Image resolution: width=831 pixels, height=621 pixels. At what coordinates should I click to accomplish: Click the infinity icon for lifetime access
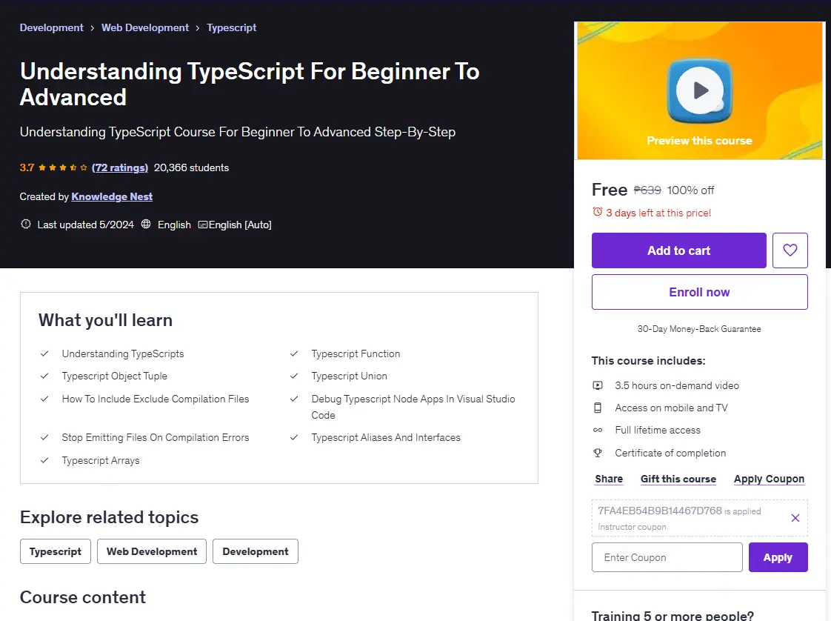coord(597,430)
